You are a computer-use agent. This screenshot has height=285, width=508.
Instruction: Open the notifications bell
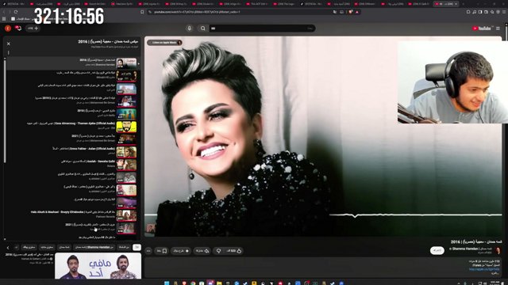click(x=18, y=28)
